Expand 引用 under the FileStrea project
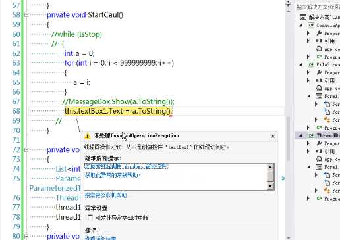340x240 pixels. [x=308, y=80]
